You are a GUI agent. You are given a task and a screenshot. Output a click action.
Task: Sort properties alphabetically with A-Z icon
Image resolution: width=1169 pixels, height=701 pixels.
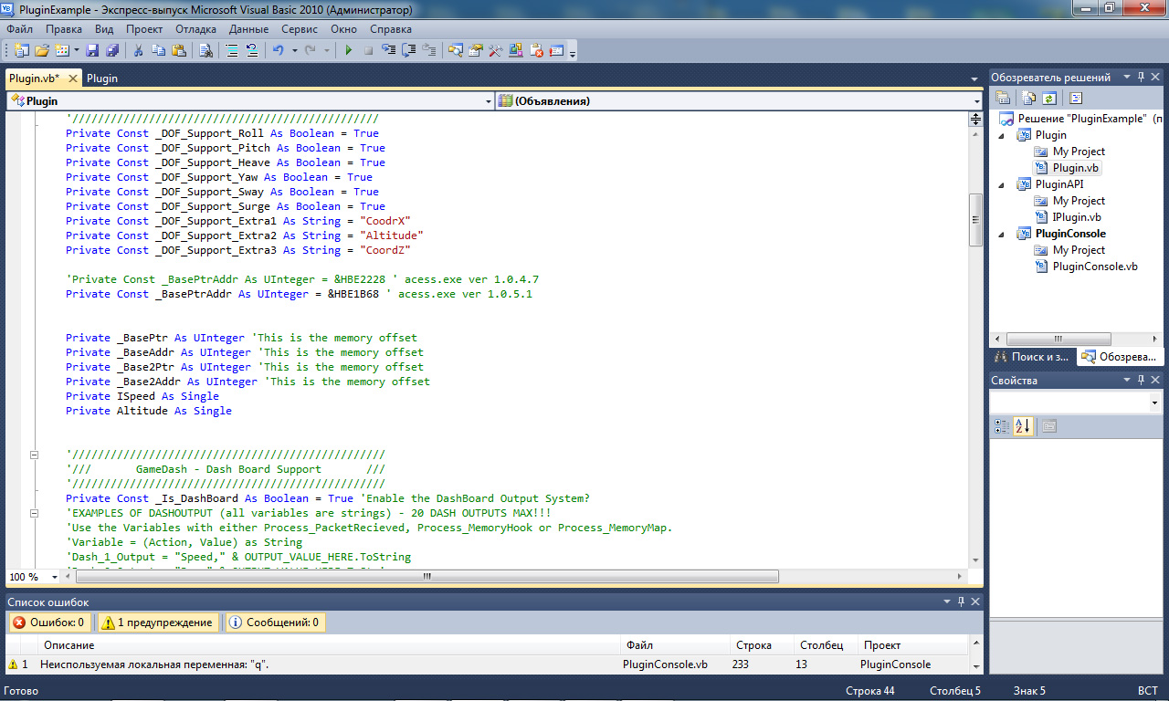[1023, 426]
